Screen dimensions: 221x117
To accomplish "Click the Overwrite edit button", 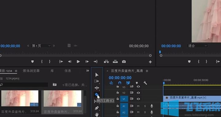I will click(115, 62).
